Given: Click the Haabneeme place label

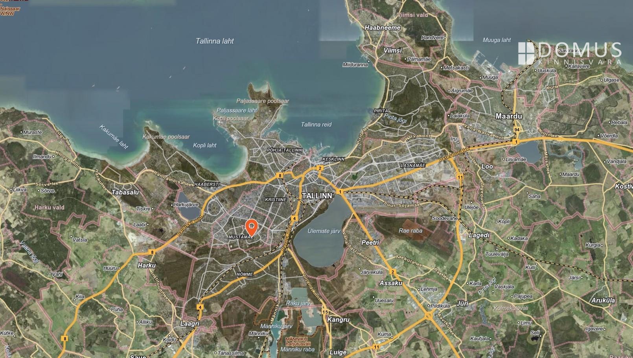Looking at the screenshot, I should [382, 28].
